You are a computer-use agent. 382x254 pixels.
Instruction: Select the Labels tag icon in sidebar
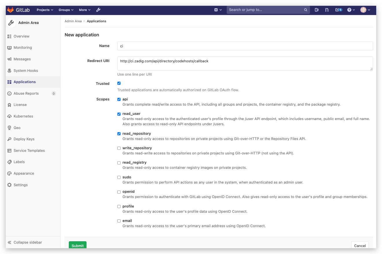coord(10,162)
